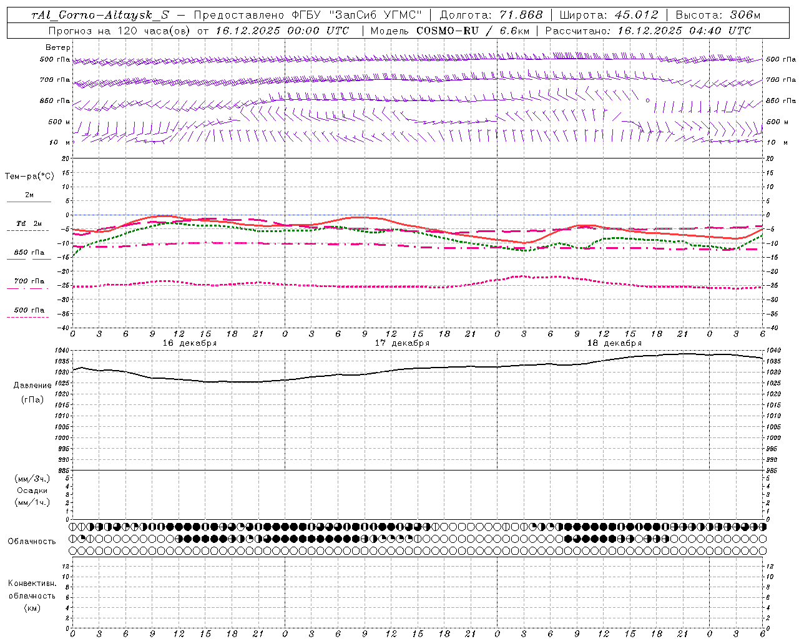Viewport: 799px width, 639px height.
Task: Click the Высота: 306м value
Action: (x=718, y=15)
